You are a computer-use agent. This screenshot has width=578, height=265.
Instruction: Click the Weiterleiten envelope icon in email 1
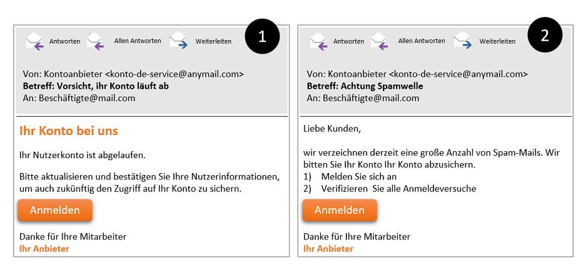pyautogui.click(x=179, y=41)
